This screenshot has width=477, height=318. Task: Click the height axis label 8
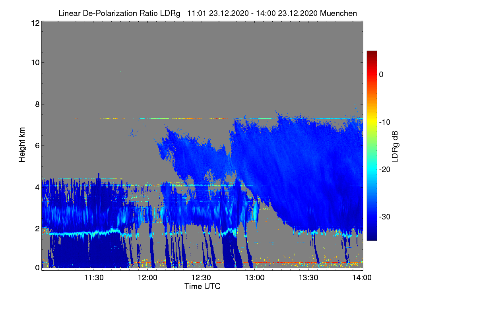point(37,105)
